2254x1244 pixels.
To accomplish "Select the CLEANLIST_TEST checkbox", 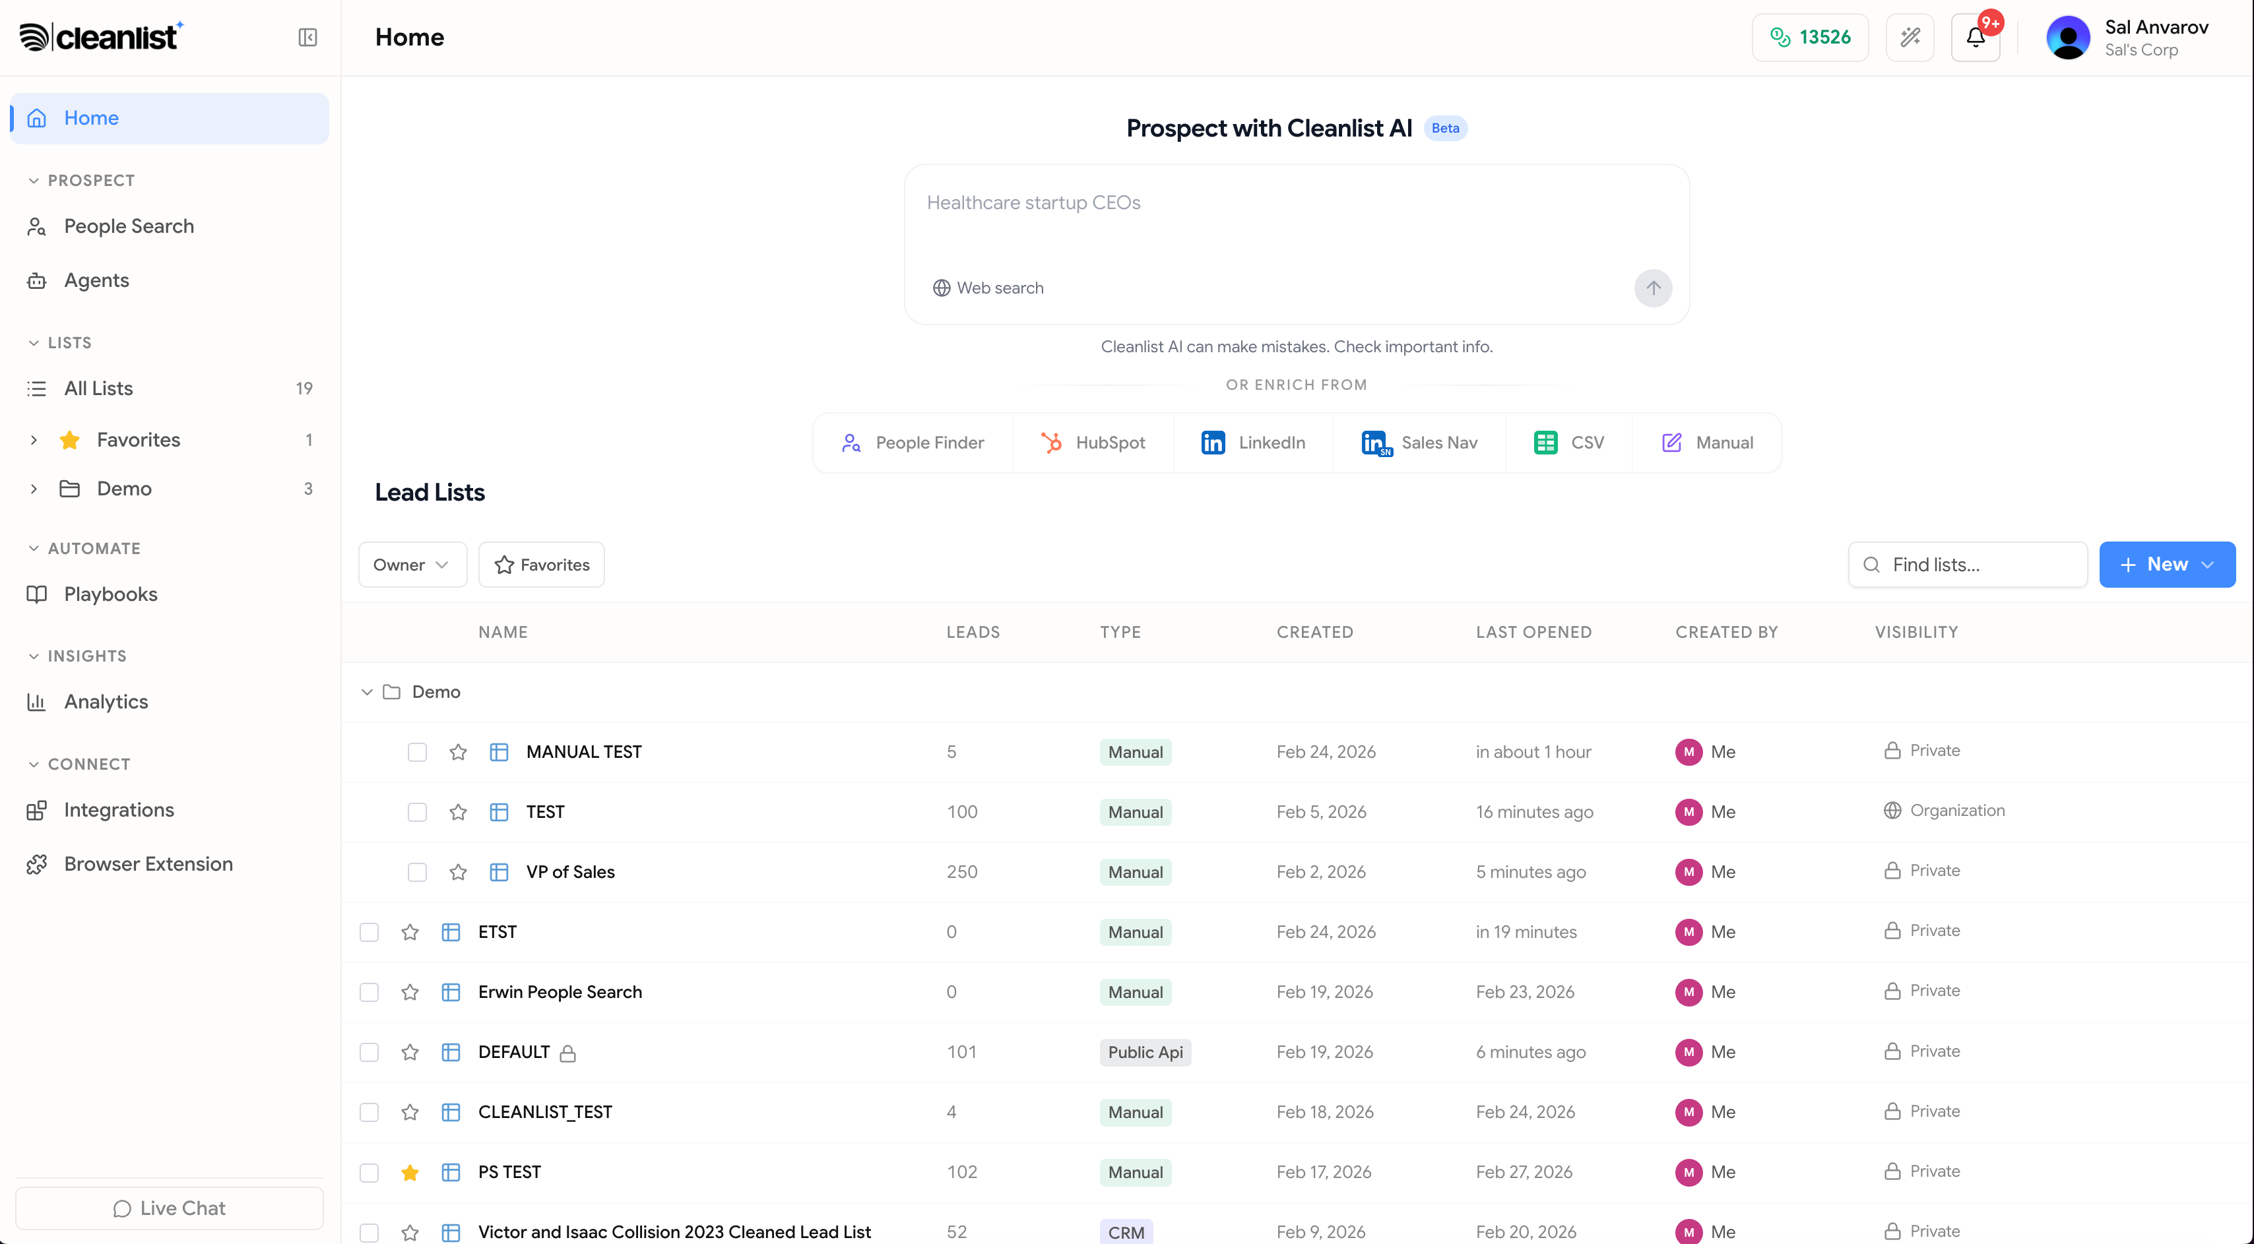I will pyautogui.click(x=370, y=1113).
